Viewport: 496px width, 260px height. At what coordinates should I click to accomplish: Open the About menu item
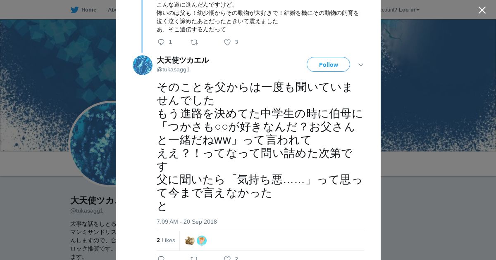tap(112, 10)
